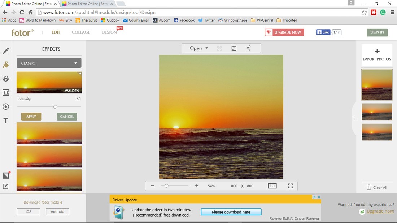Adjust the Intensity slider
This screenshot has height=223, width=397.
point(55,107)
